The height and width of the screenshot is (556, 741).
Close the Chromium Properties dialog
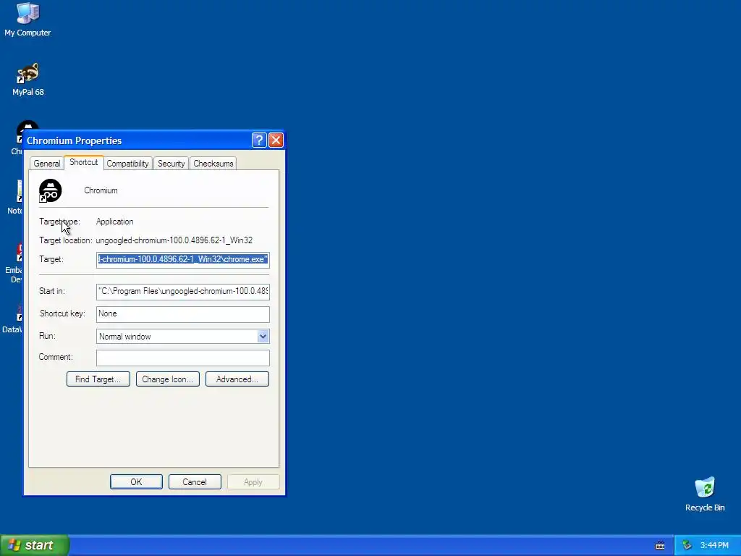coord(276,140)
